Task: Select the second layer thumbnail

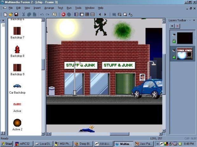Action: [185, 53]
